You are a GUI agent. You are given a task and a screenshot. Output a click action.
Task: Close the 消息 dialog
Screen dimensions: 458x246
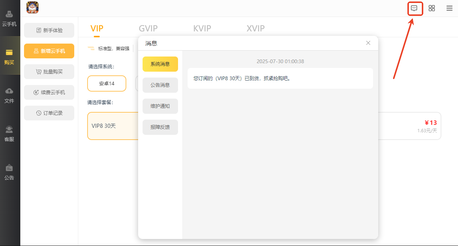coord(368,43)
